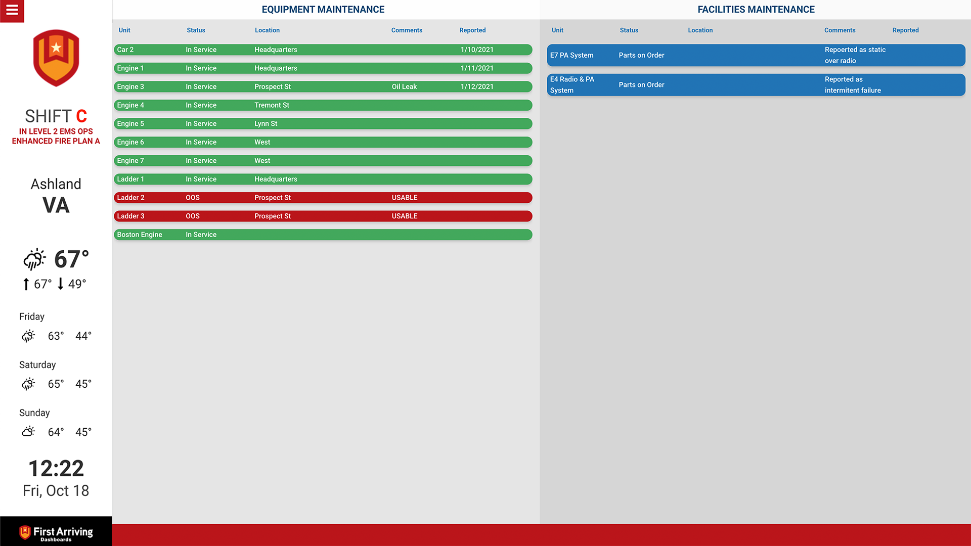Image resolution: width=971 pixels, height=546 pixels.
Task: Click Saturday's forecast weather icon
Action: tap(28, 384)
